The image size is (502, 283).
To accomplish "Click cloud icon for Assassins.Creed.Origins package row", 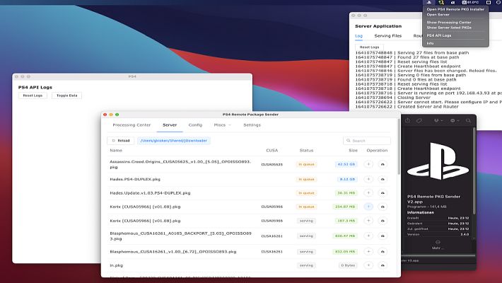I will 383,164.
